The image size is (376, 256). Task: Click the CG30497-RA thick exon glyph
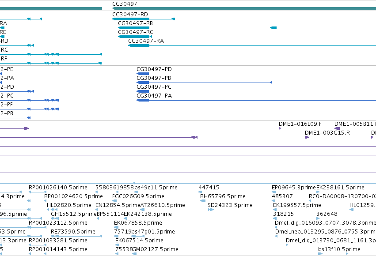139,45
